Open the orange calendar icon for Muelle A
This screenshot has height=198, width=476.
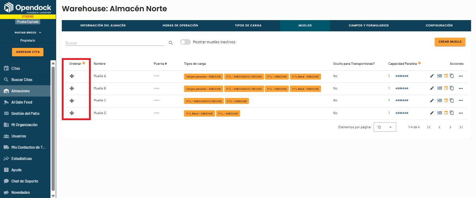[446, 76]
